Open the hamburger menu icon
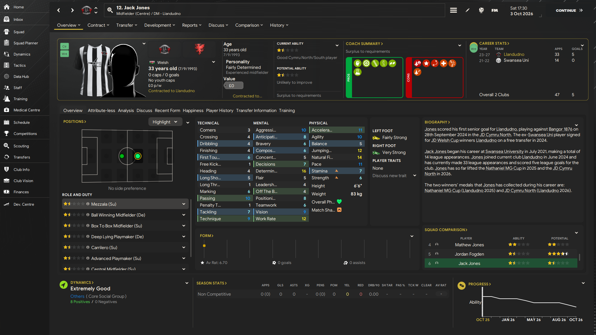 (x=454, y=10)
